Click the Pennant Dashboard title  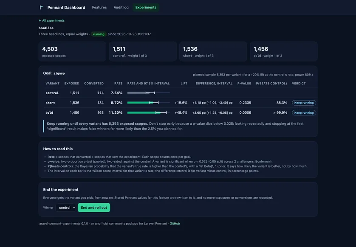[x=66, y=8]
